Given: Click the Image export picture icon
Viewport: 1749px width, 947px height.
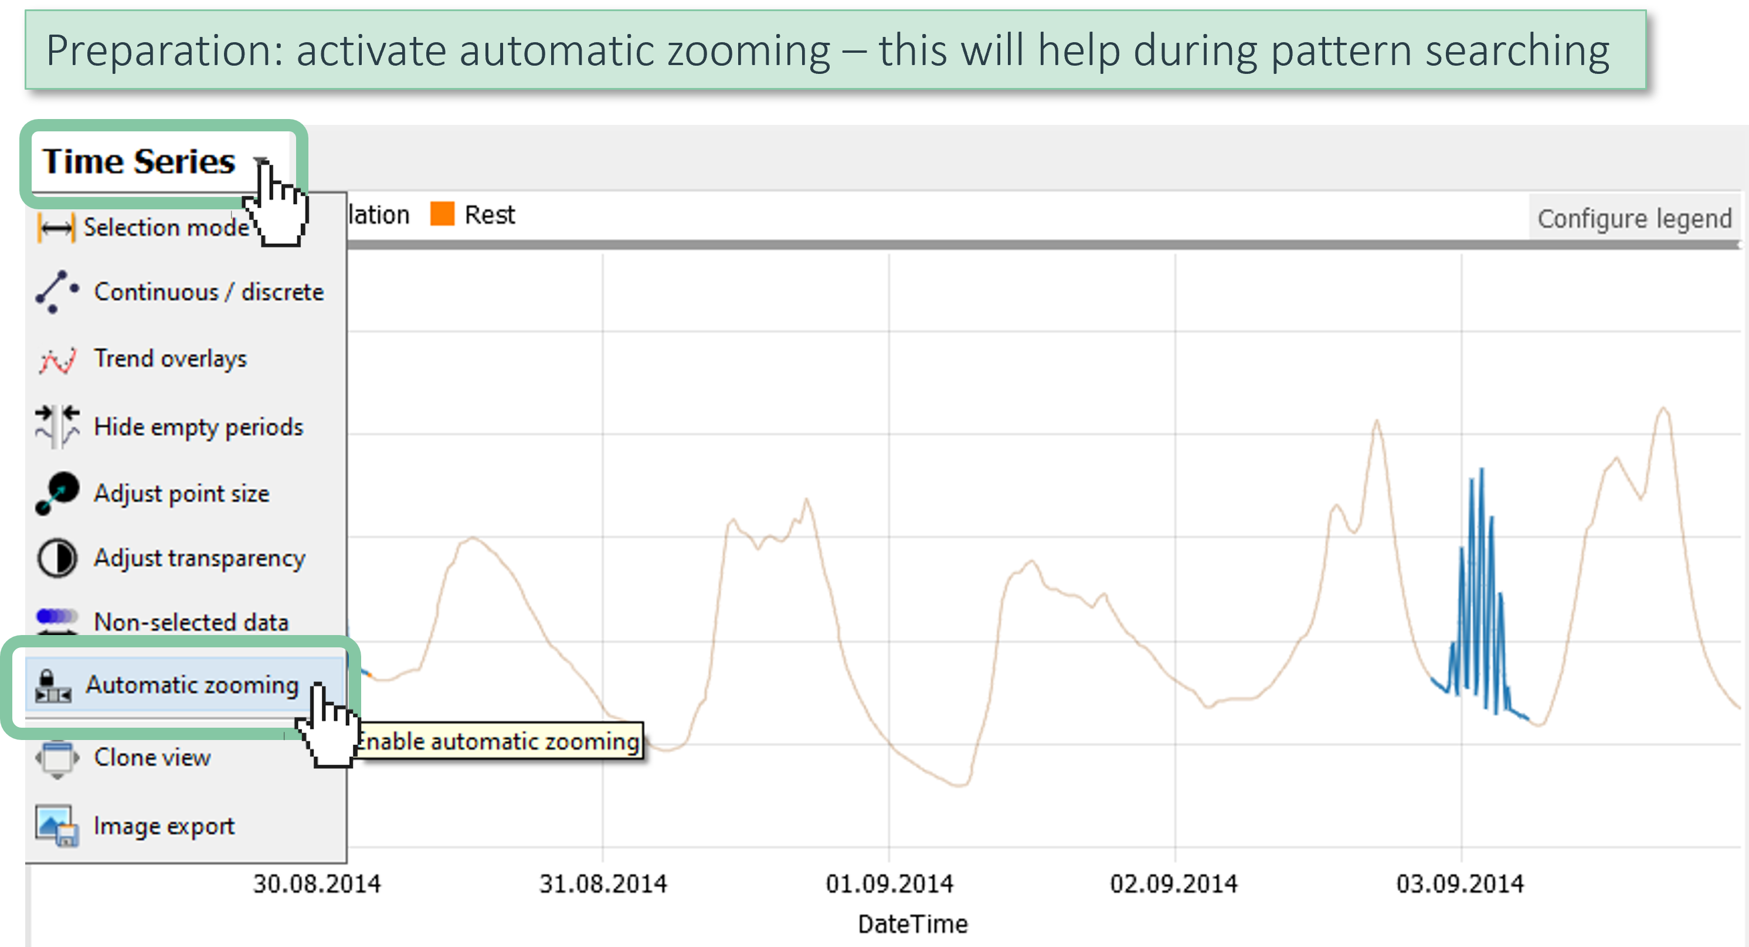Looking at the screenshot, I should [57, 826].
